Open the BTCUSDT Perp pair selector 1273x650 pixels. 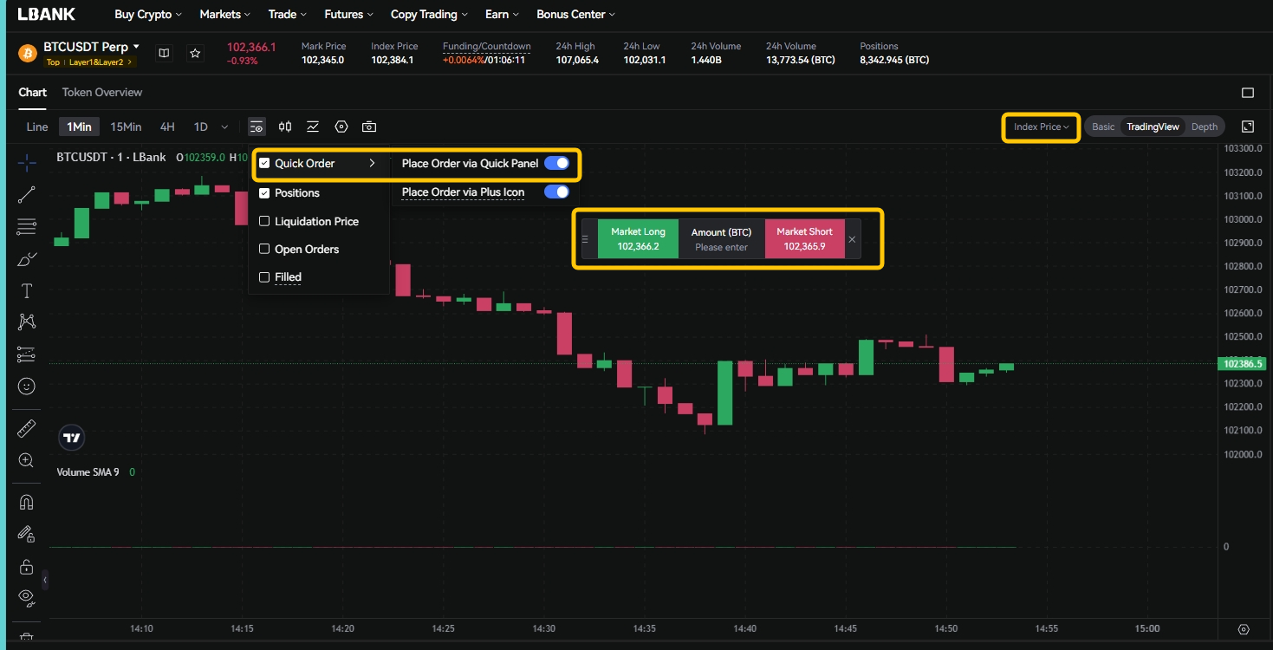(x=91, y=47)
